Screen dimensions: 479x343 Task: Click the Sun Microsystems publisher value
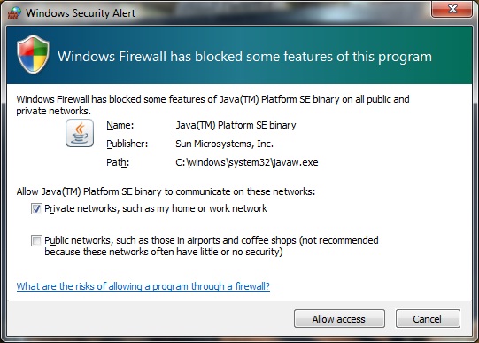pos(225,144)
